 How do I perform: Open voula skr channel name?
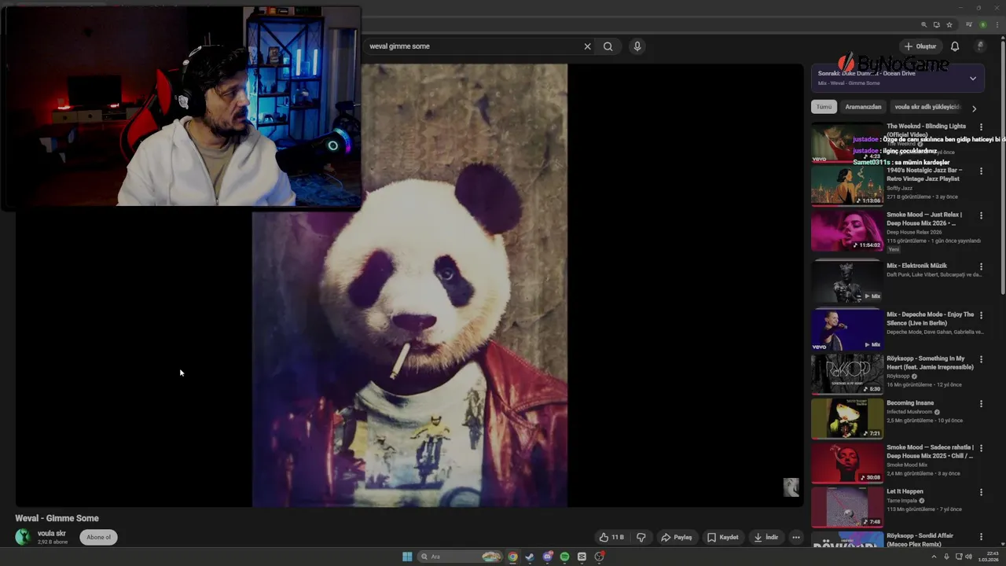pos(52,534)
